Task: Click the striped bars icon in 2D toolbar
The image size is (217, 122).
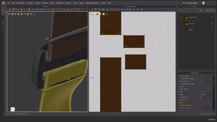Action: [130, 9]
